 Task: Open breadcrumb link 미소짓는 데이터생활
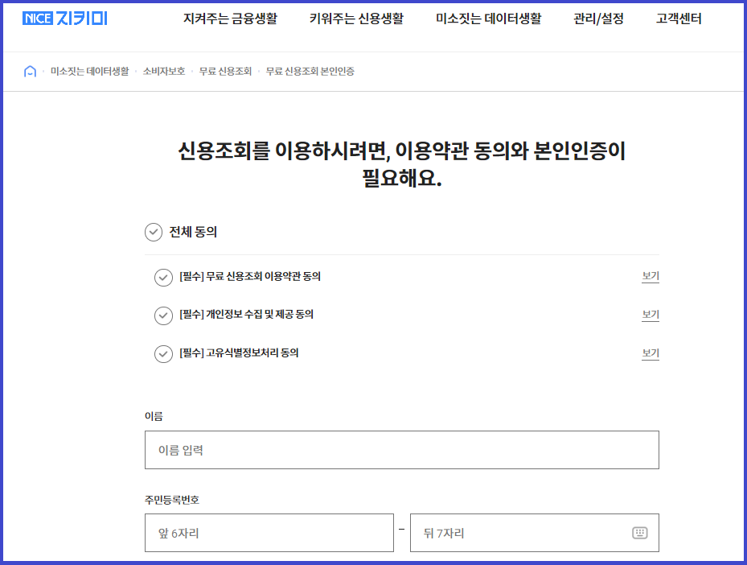pyautogui.click(x=89, y=72)
